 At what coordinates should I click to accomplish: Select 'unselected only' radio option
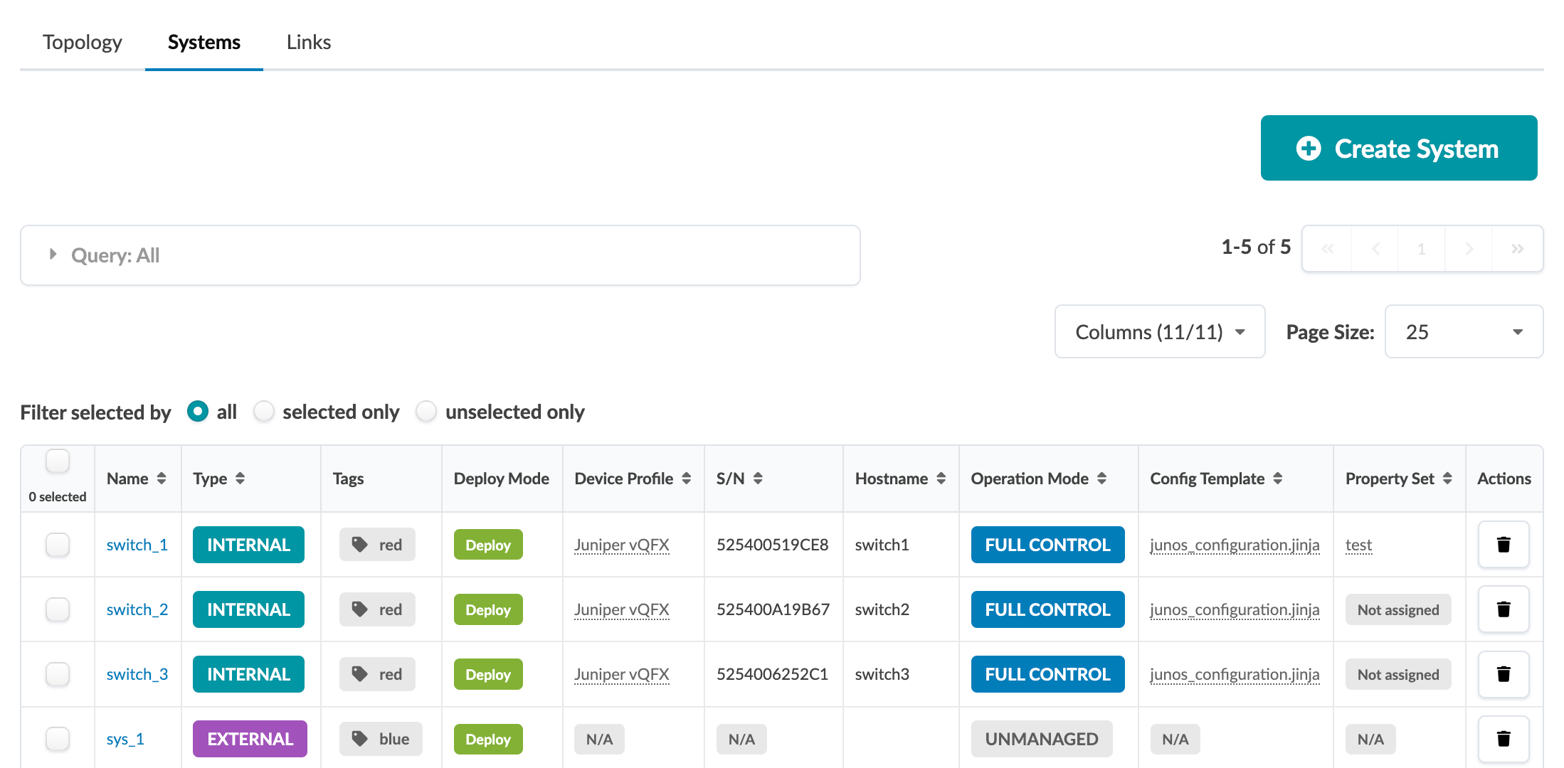point(426,412)
